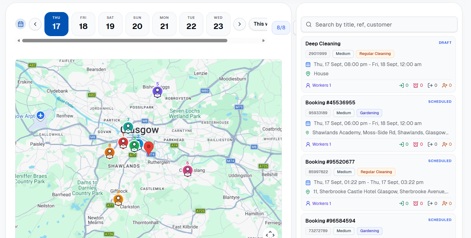Screen dimensions: 471x238
Task: Click orange map marker number 8
Action: pyautogui.click(x=109, y=152)
